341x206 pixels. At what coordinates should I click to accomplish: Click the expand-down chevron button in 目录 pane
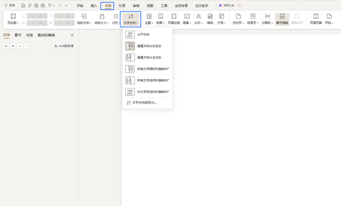click(x=6, y=46)
